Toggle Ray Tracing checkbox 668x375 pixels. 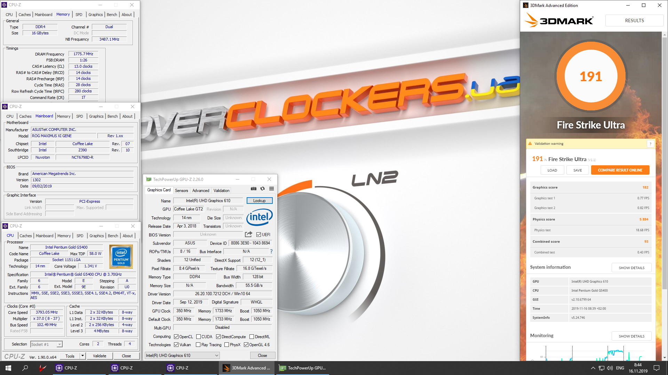198,345
